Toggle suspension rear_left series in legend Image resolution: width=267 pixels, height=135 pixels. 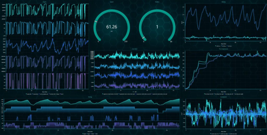tap(144, 94)
